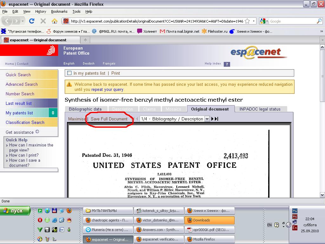Go to next page of patent document
Screen dimensions: 325x244
(x=213, y=119)
